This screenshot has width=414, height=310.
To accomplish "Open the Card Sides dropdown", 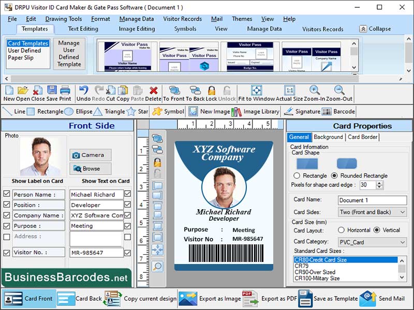I will click(x=402, y=212).
